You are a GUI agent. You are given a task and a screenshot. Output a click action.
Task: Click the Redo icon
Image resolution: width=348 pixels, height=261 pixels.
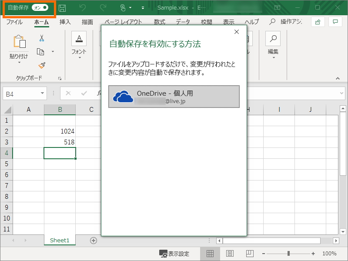103,7
